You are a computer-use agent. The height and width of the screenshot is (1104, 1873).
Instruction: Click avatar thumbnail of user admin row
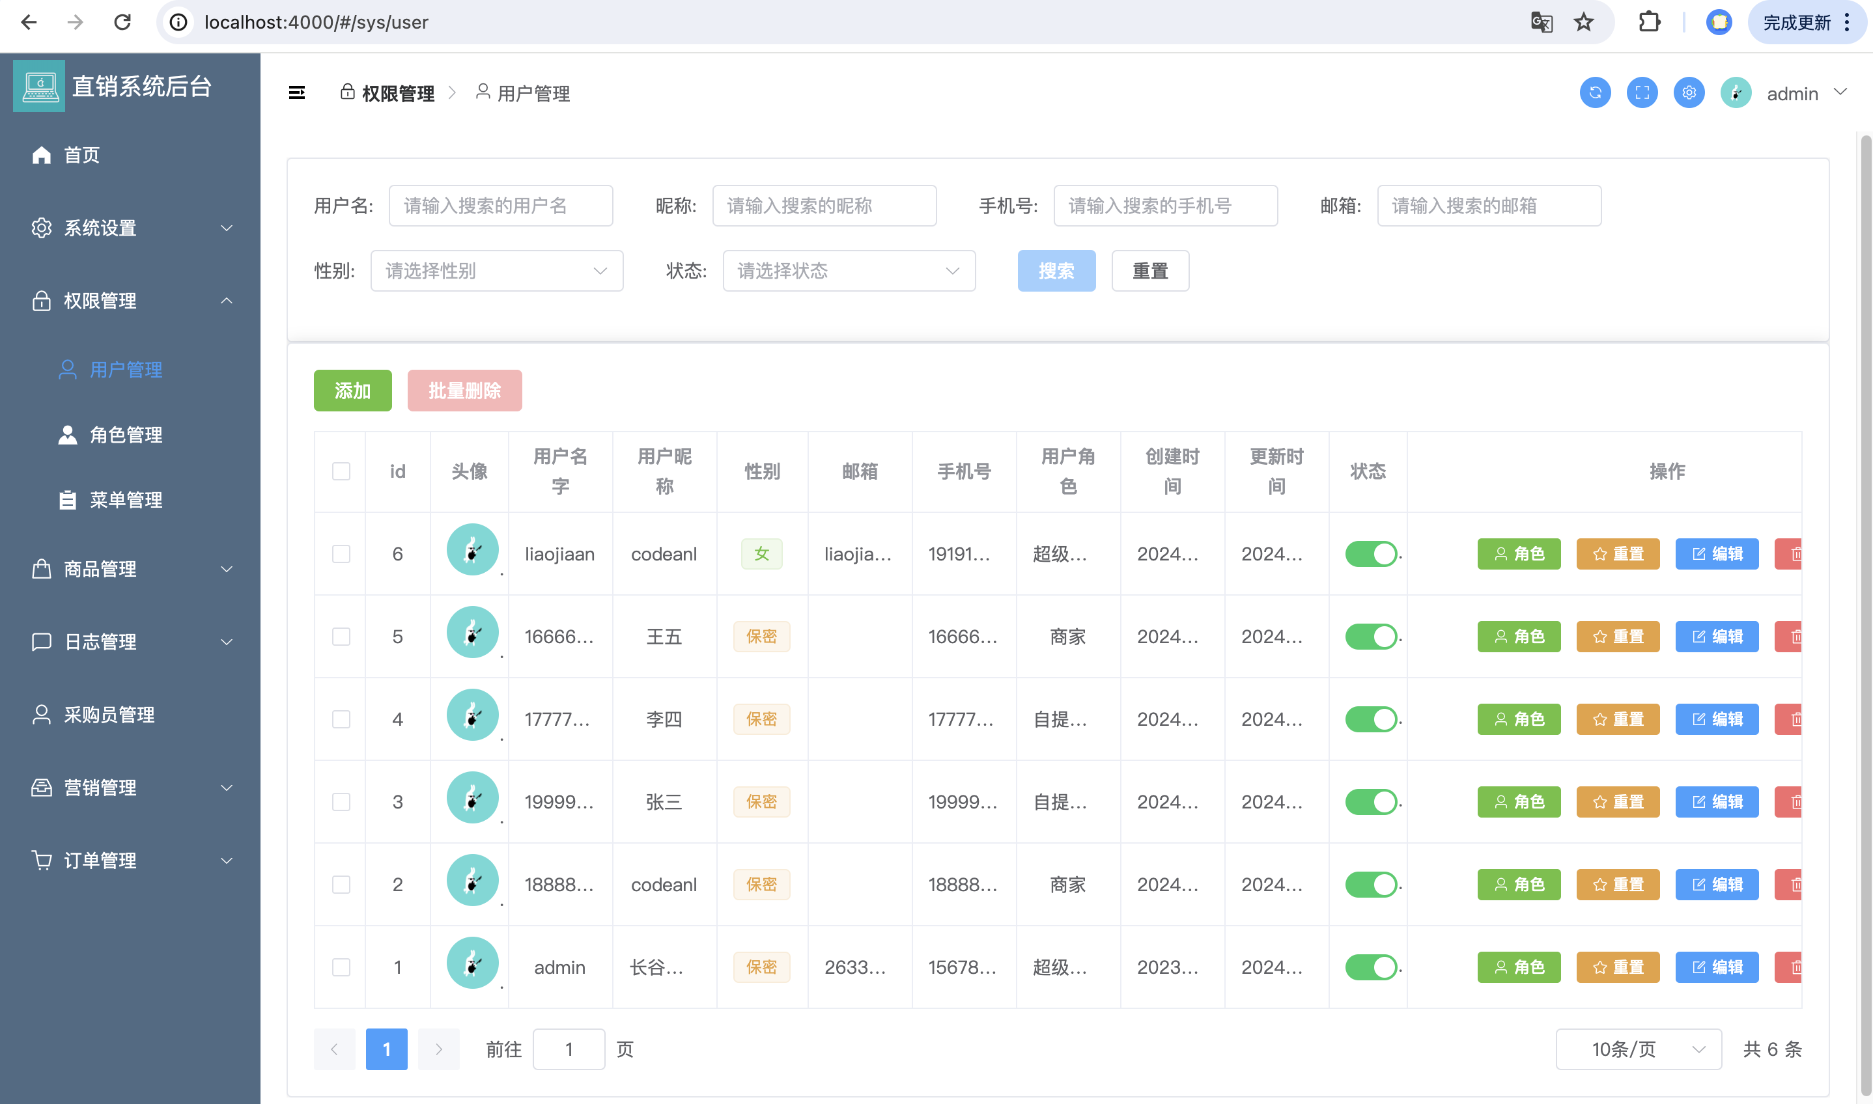[x=472, y=963]
